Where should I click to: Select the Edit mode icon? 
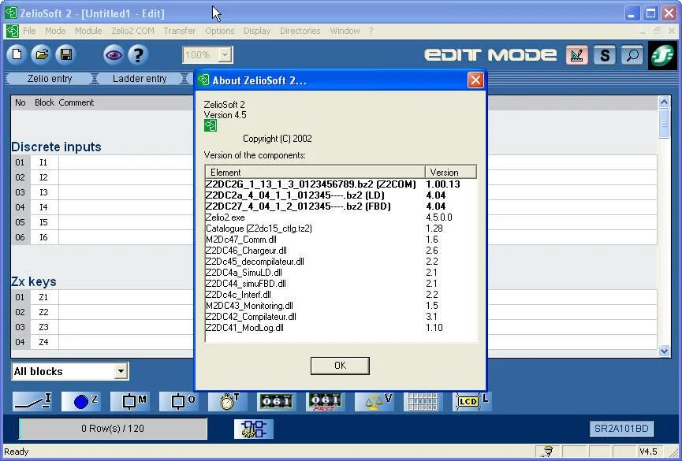pos(576,55)
